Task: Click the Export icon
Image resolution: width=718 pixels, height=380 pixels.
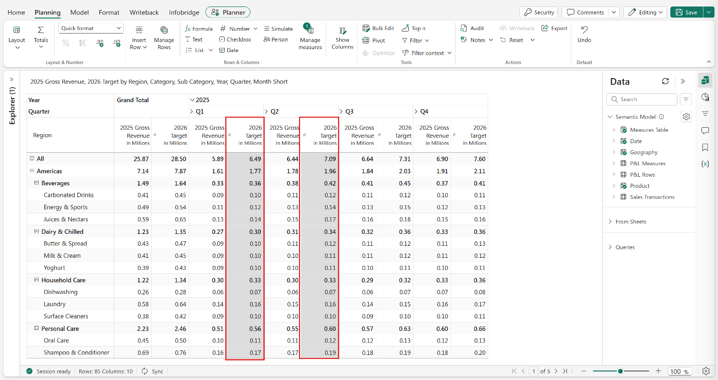Action: point(545,29)
